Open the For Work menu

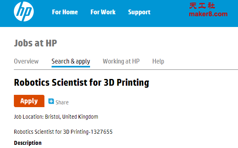point(103,12)
